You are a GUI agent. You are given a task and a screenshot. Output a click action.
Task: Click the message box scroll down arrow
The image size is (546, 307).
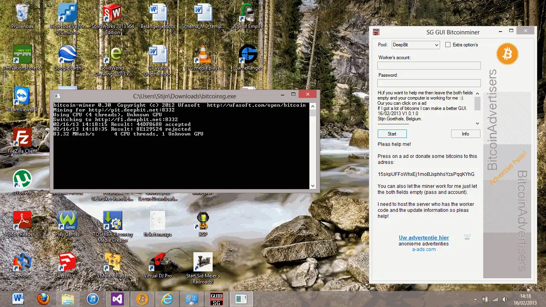pyautogui.click(x=477, y=124)
